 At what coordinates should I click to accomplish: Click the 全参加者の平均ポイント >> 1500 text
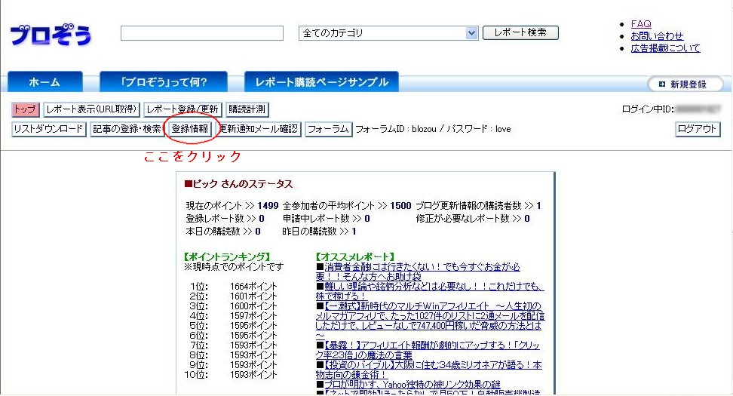point(347,206)
